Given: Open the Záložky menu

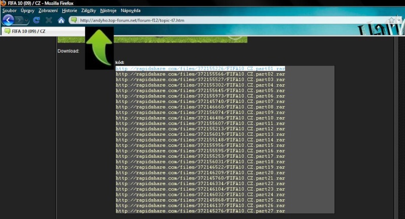Looking at the screenshot, I should 88,11.
